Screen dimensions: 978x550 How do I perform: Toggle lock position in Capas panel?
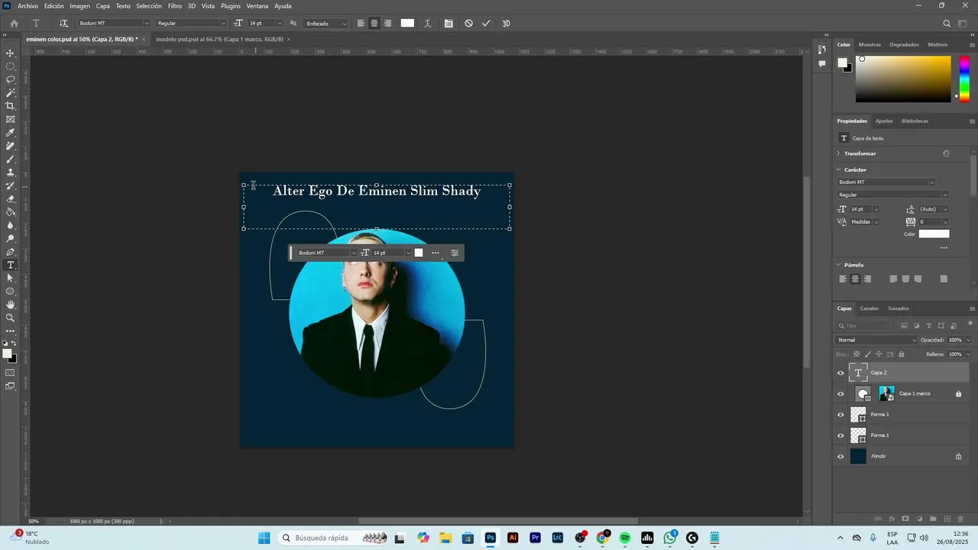(879, 354)
